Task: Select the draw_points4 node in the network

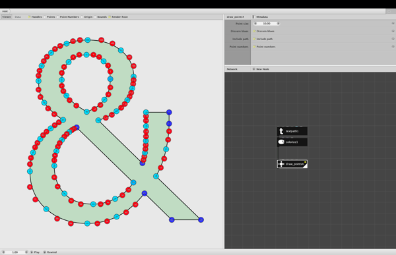Action: (x=292, y=164)
